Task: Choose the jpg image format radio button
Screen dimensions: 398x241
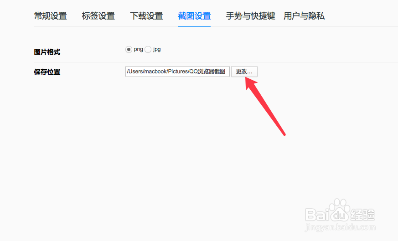Action: coord(148,50)
